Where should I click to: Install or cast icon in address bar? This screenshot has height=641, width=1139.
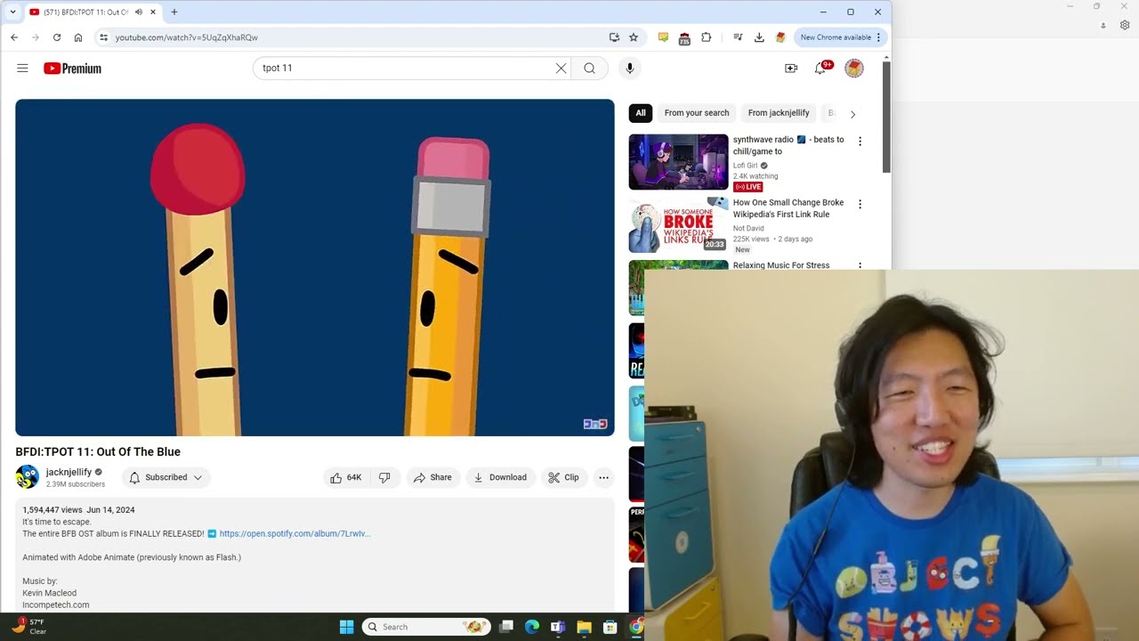(x=614, y=37)
